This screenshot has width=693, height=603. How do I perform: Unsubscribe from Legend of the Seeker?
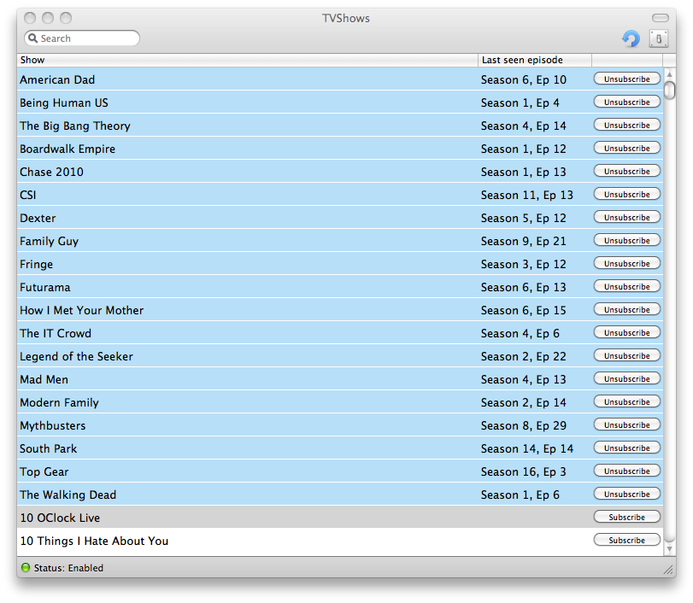[626, 355]
